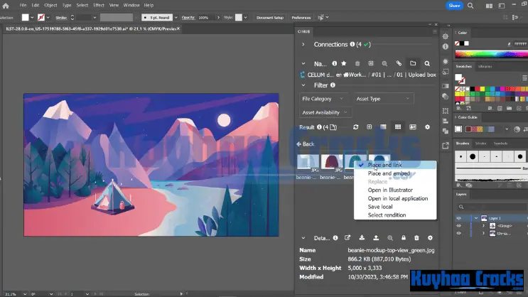Click the red beanie thumbnail
This screenshot has height=297, width=528.
(x=330, y=163)
